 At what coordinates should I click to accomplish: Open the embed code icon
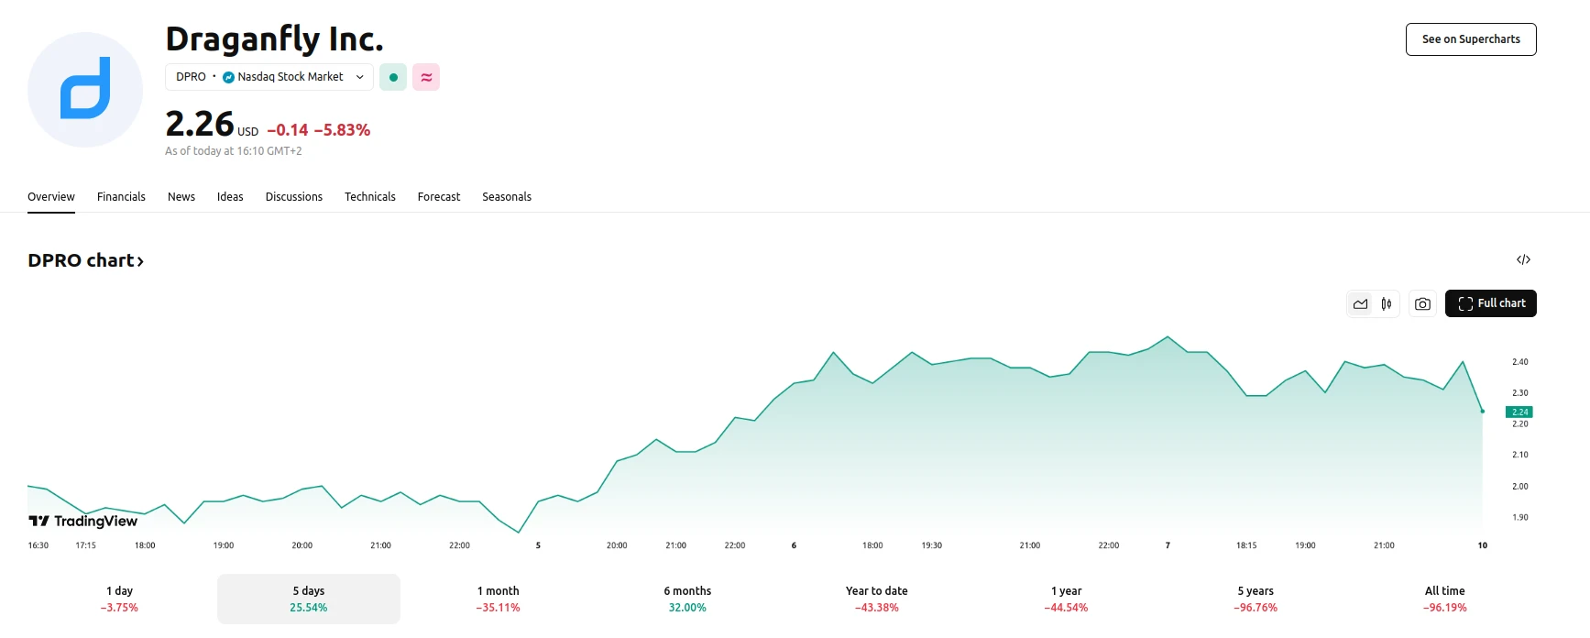[x=1523, y=260]
